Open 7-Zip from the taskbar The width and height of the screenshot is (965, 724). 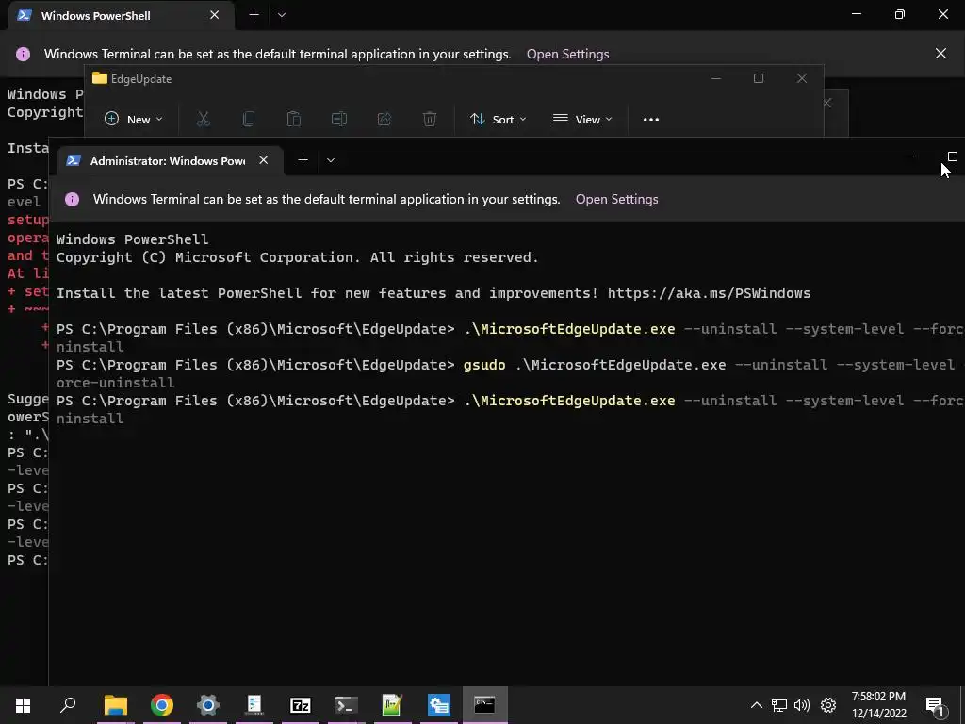301,705
